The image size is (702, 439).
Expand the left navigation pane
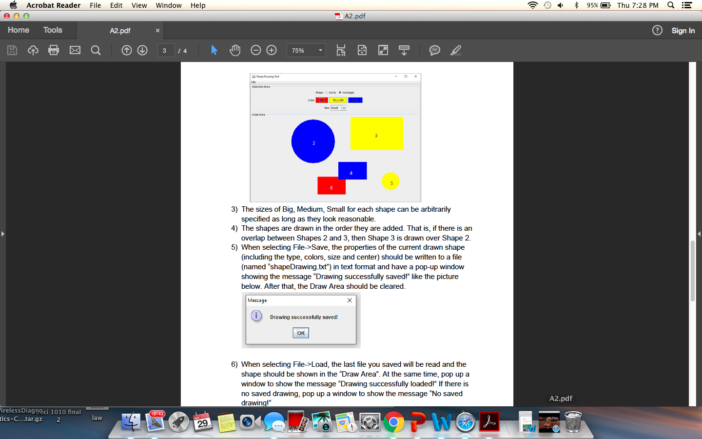click(x=3, y=234)
